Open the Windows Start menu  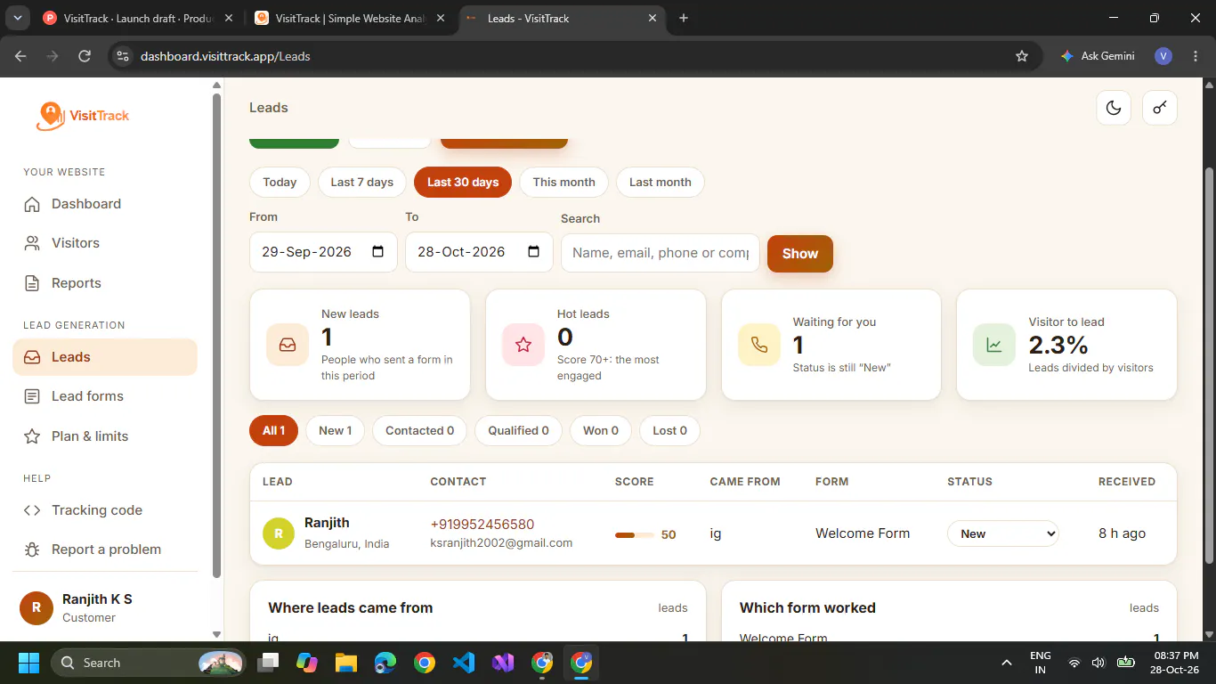tap(29, 663)
